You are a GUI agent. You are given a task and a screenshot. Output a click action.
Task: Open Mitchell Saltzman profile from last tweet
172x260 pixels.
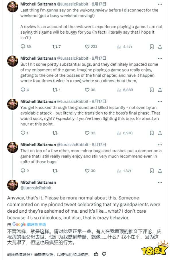coord(38,182)
